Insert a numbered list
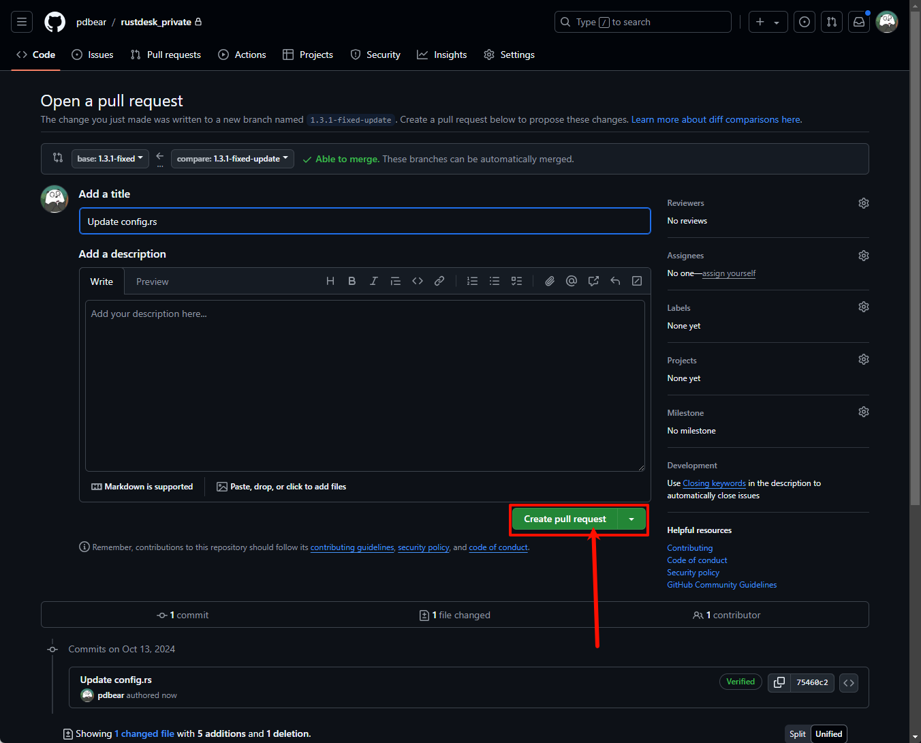The image size is (921, 743). [472, 281]
